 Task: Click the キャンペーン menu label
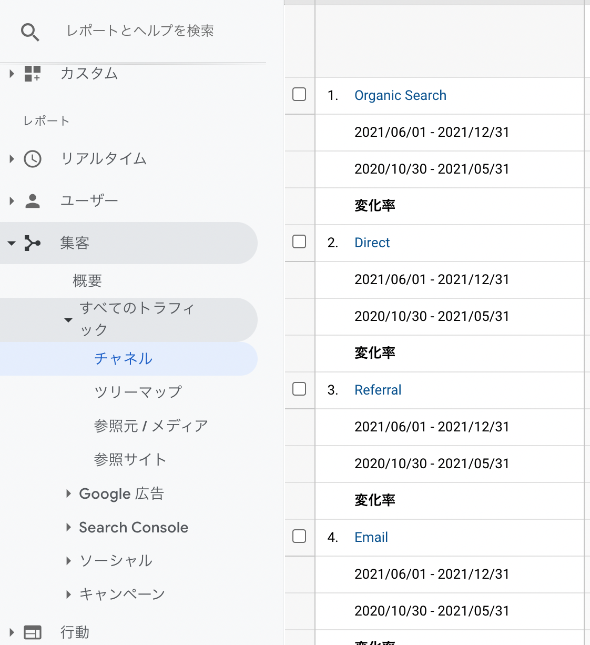(x=122, y=594)
